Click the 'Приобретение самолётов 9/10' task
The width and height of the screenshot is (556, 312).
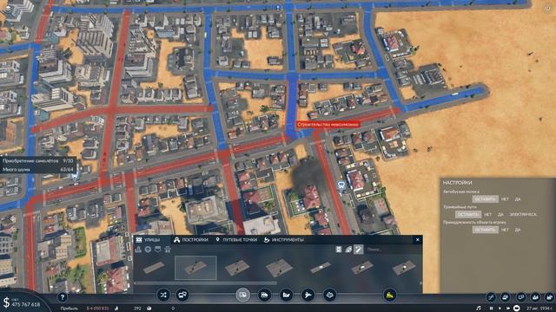[38, 161]
